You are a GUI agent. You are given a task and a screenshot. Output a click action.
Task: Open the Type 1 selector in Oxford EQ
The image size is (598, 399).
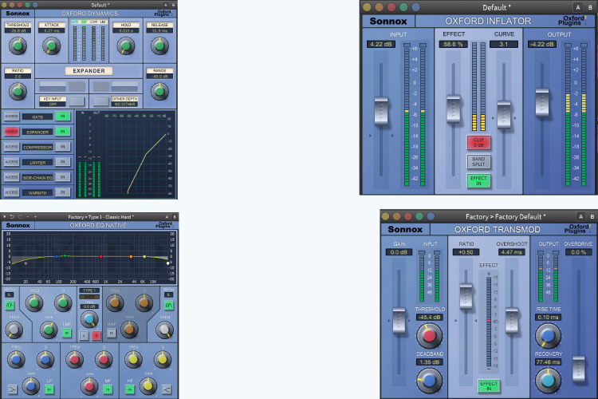[89, 290]
